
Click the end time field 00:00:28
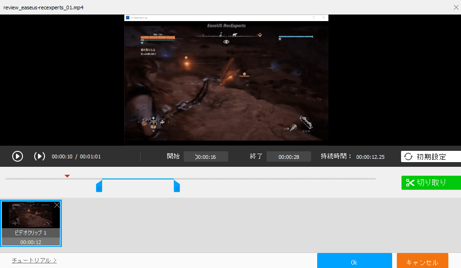pos(289,157)
